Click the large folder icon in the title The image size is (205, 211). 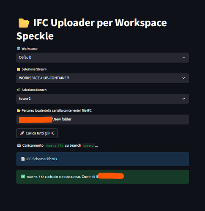[24, 23]
